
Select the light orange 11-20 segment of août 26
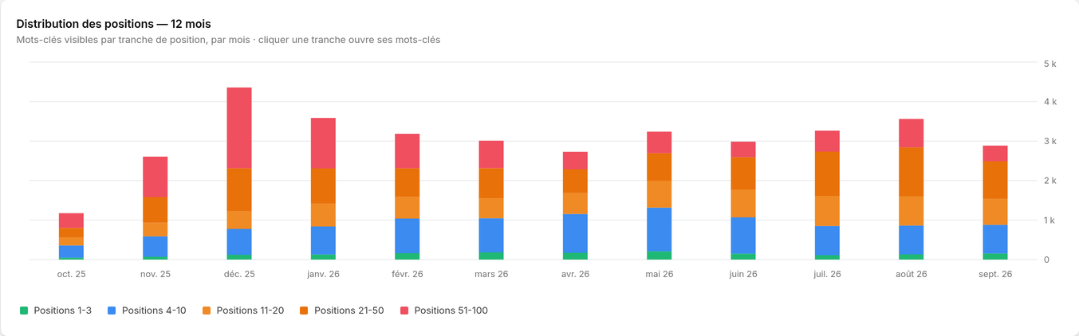[x=912, y=211]
